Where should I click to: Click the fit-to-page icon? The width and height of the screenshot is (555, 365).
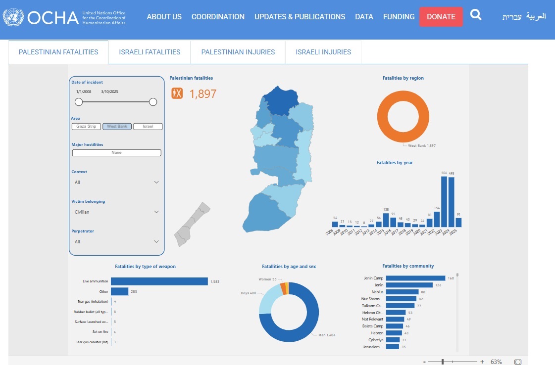pos(518,362)
